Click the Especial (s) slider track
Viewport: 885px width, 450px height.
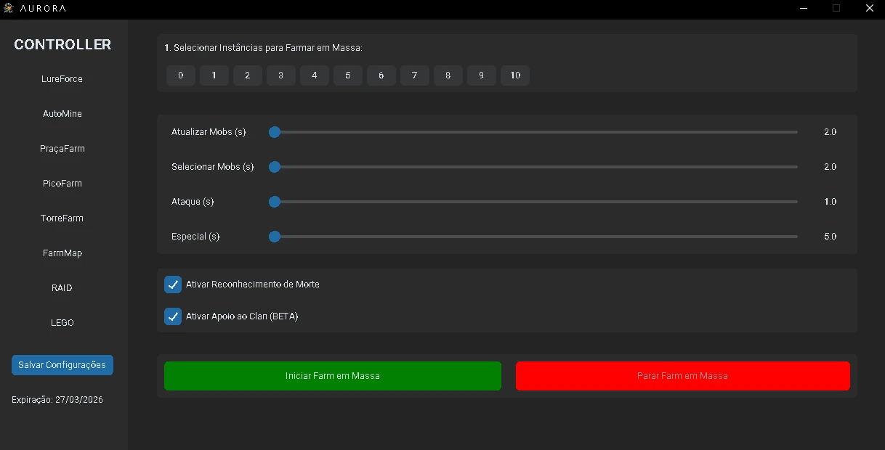point(534,237)
